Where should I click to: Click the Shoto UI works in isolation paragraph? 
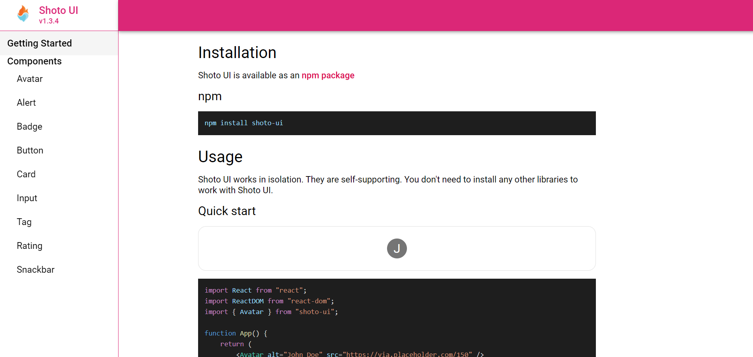click(x=388, y=185)
